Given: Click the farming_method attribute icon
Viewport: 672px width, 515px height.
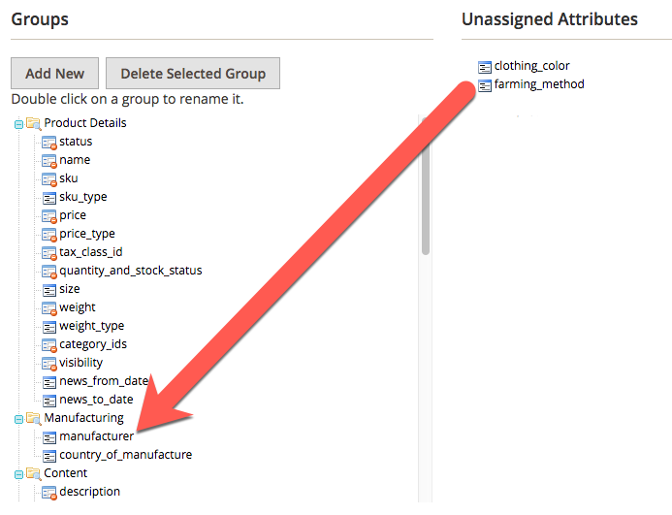Looking at the screenshot, I should [485, 84].
